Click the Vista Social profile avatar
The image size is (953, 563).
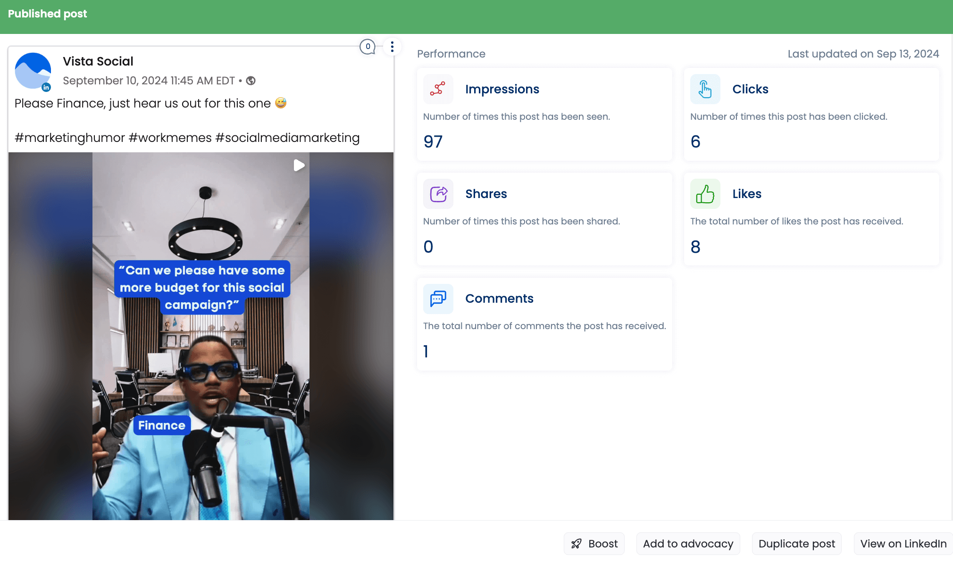(x=33, y=71)
